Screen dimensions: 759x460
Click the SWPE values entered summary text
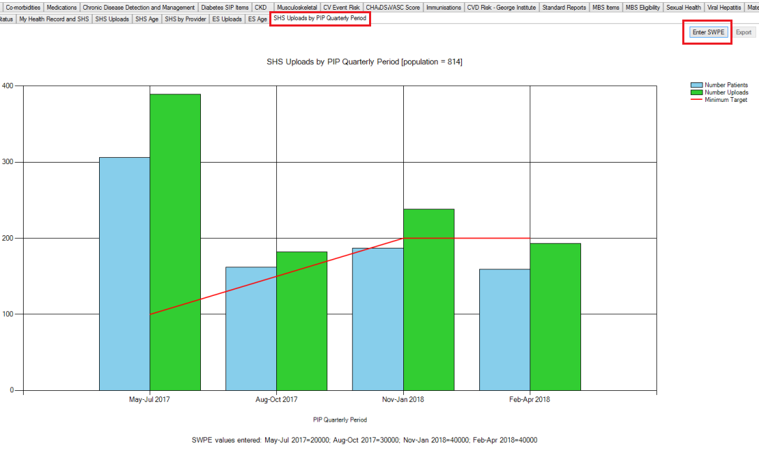pos(364,440)
